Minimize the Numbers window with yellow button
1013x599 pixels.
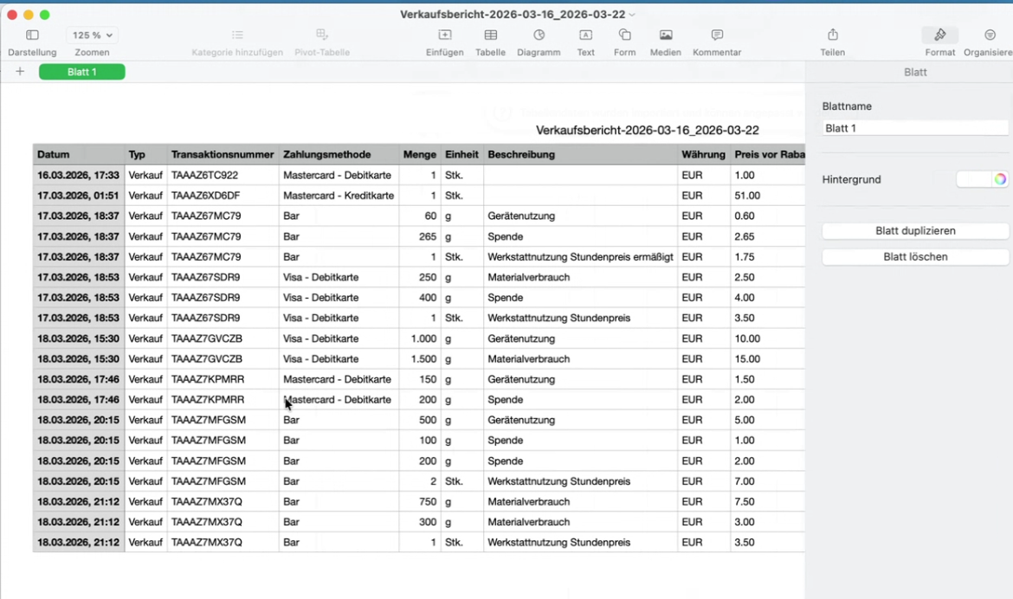tap(29, 15)
